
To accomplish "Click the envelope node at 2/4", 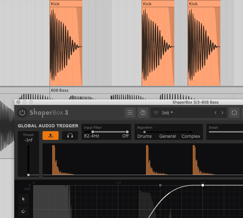I will click(x=203, y=185).
